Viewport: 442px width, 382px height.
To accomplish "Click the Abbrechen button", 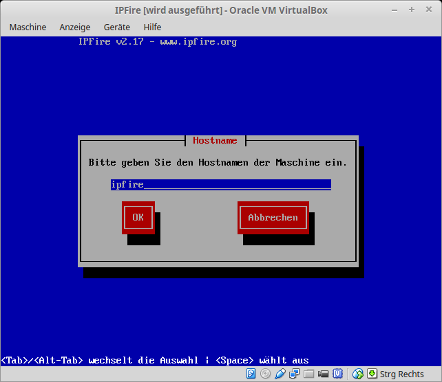I will pos(273,217).
